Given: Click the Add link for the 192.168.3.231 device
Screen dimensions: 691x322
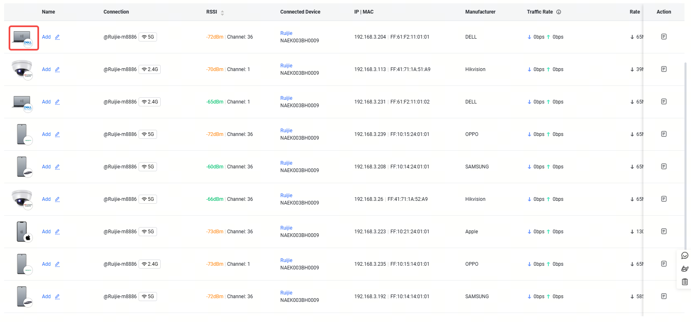Looking at the screenshot, I should click(46, 102).
